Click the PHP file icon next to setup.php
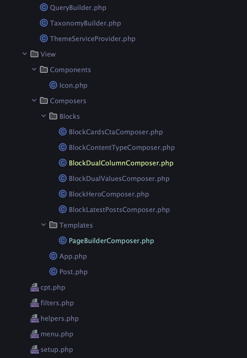The image size is (247, 358). pos(34,349)
